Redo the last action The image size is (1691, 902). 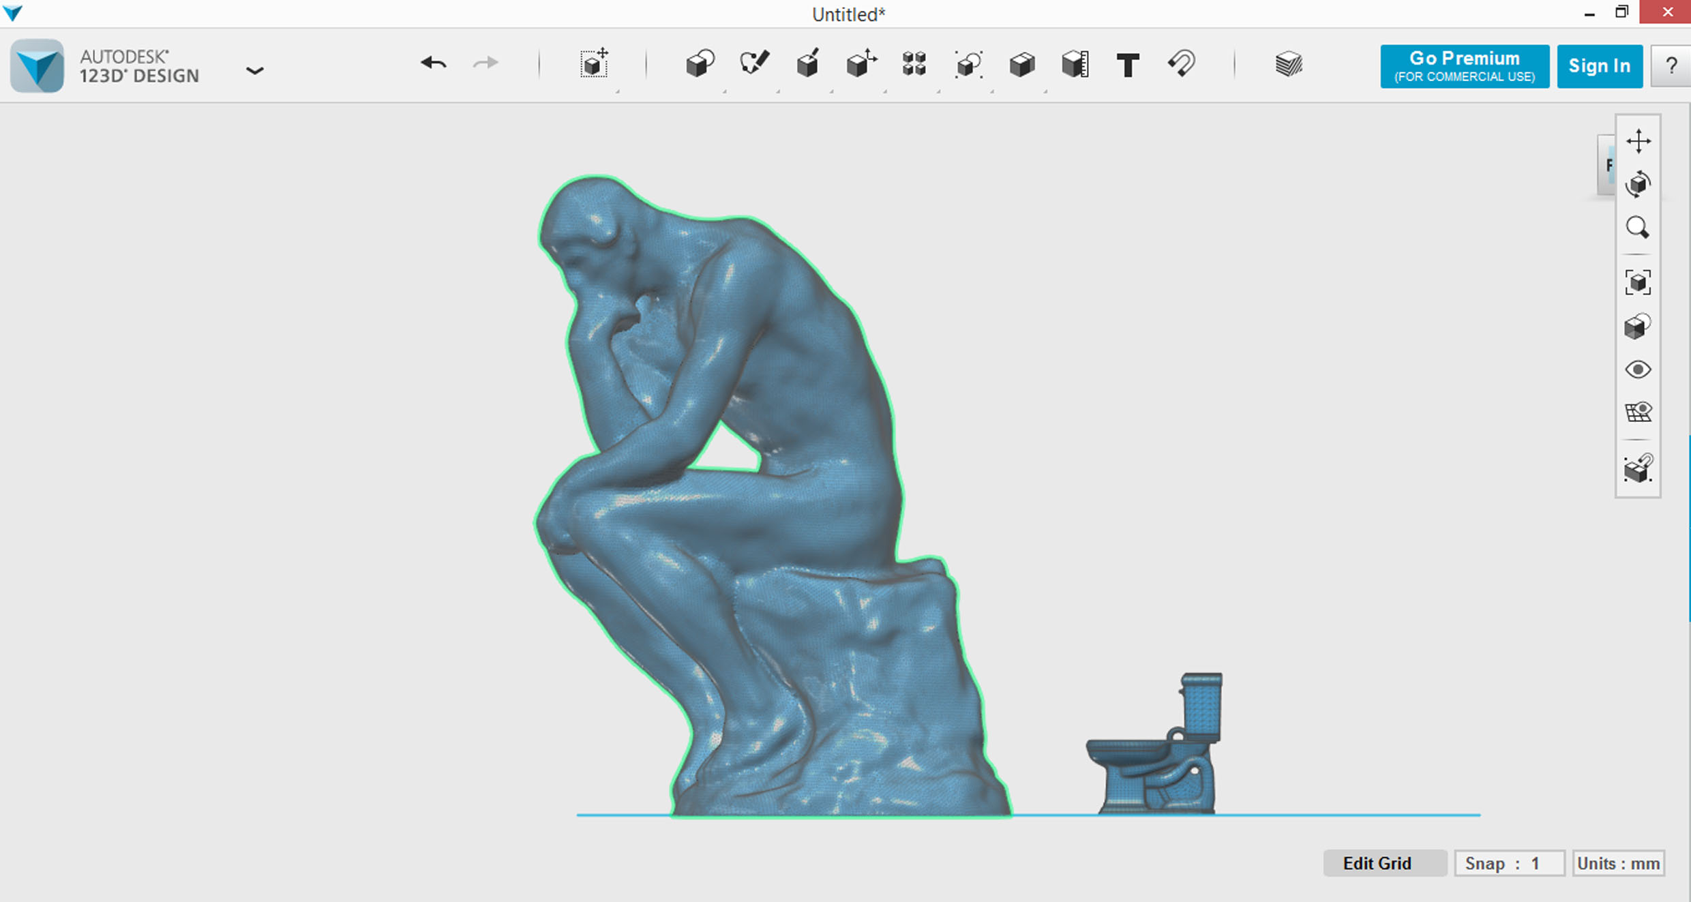[x=485, y=63]
